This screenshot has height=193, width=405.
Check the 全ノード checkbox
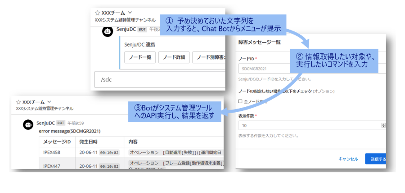click(x=240, y=101)
